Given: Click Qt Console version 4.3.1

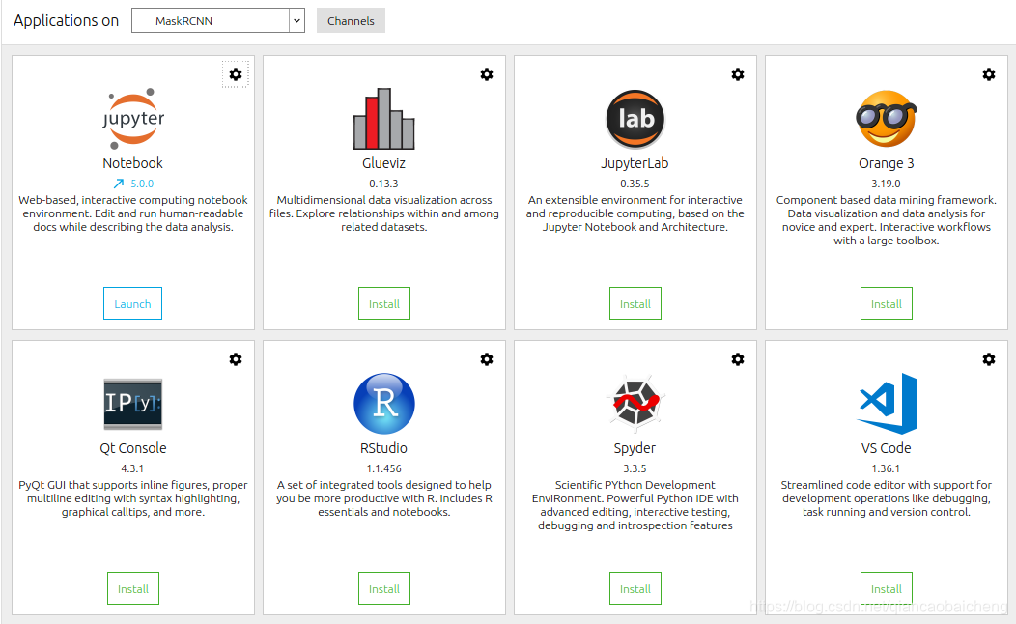Looking at the screenshot, I should click(133, 468).
